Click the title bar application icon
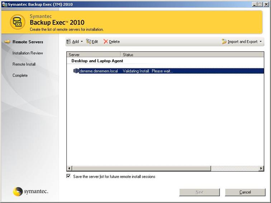This screenshot has height=203, width=271. click(x=5, y=4)
